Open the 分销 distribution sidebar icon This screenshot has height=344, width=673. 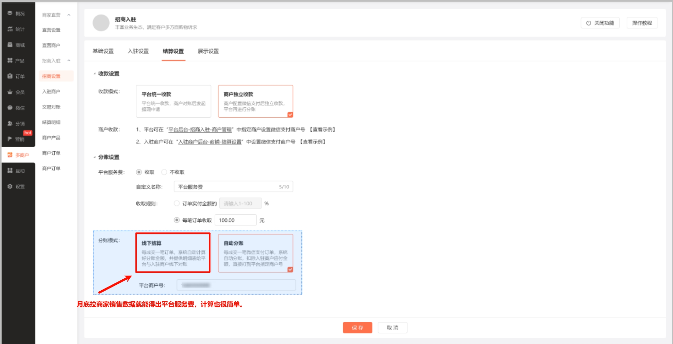(x=10, y=123)
